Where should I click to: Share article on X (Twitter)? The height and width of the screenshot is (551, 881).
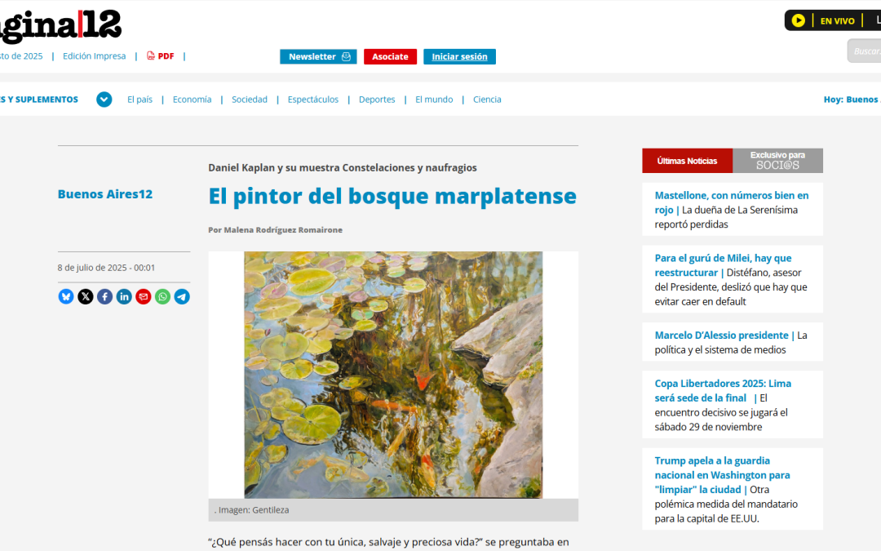click(86, 296)
